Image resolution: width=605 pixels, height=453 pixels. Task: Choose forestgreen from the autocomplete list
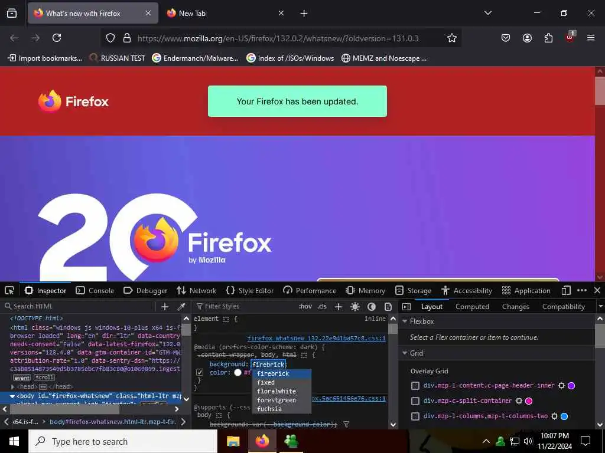click(x=277, y=401)
